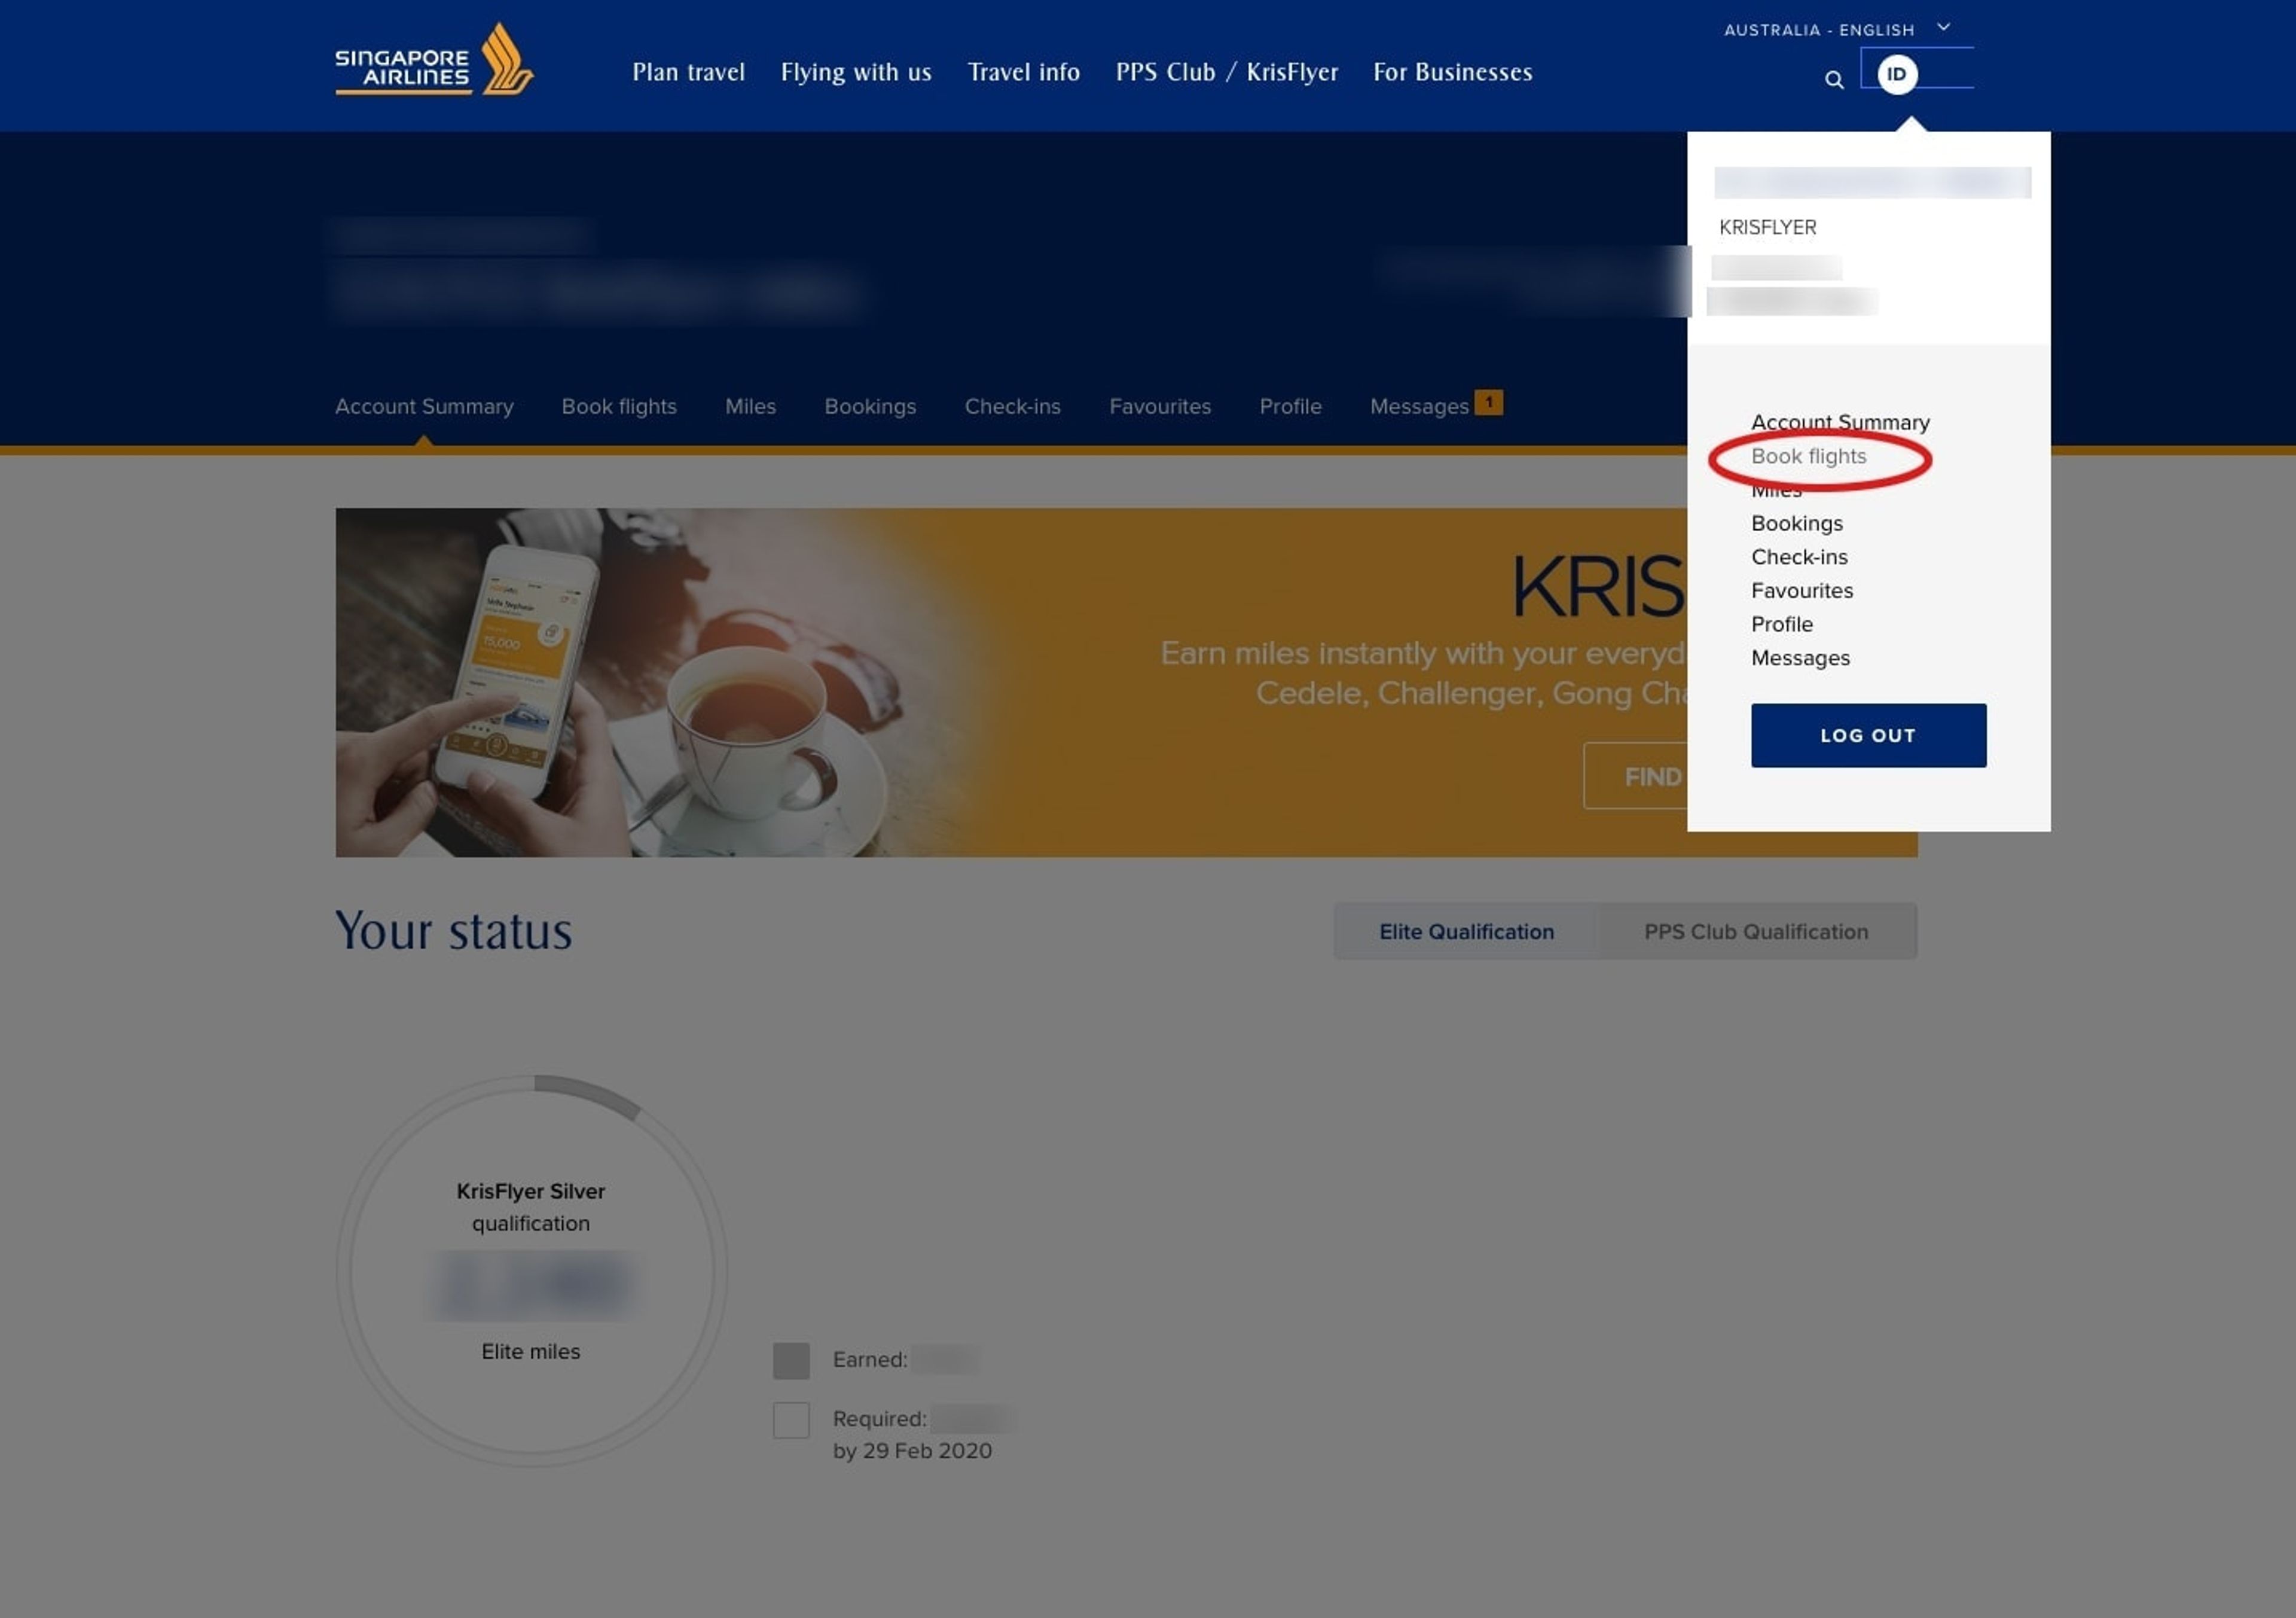The width and height of the screenshot is (2296, 1618).
Task: Select Book flights from dropdown menu
Action: [1809, 455]
